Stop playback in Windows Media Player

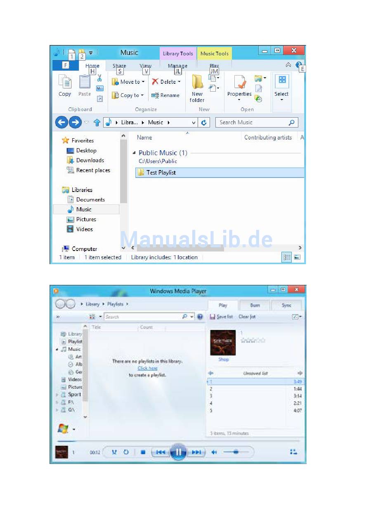tap(143, 452)
